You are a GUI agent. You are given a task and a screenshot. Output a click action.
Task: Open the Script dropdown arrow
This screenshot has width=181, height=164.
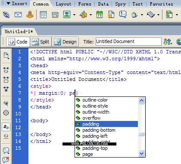[x=158, y=15]
